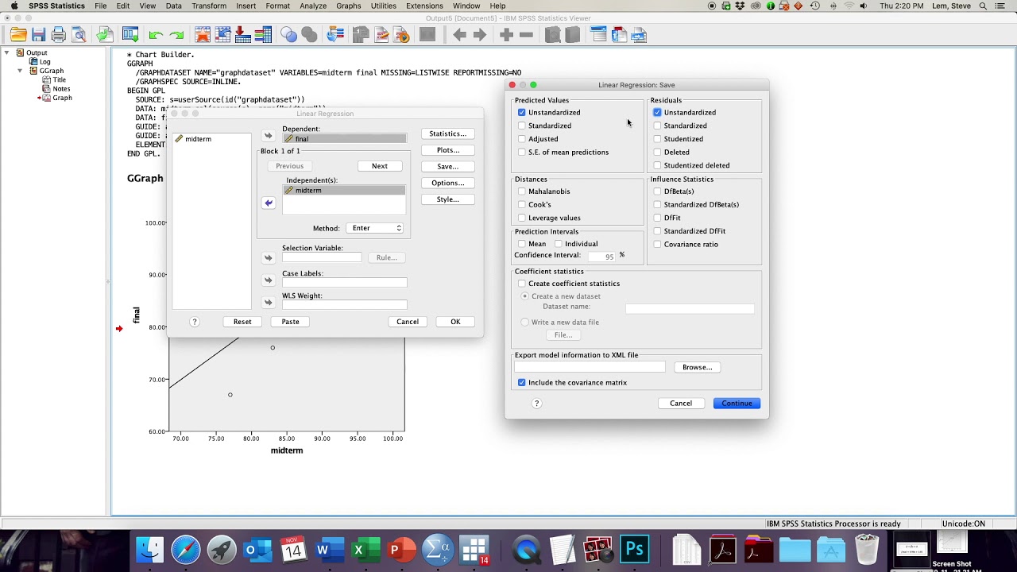Click the Promote left arrow in the toolbar
Image resolution: width=1017 pixels, height=572 pixels.
459,35
